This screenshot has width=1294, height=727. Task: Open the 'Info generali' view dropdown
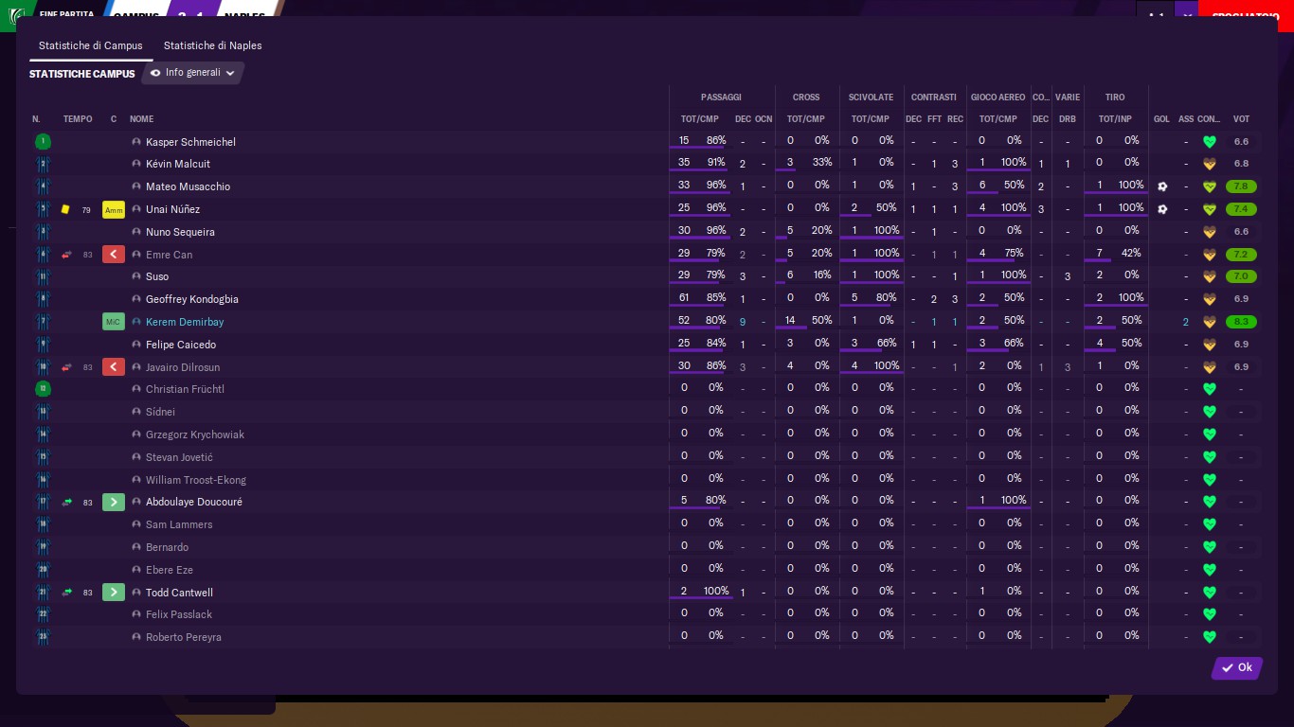click(193, 73)
